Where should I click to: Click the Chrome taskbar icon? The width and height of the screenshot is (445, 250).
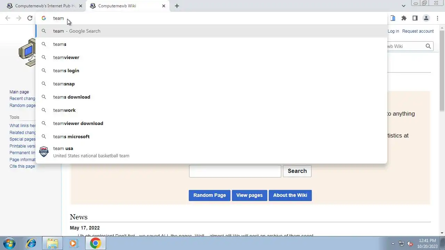tap(95, 243)
